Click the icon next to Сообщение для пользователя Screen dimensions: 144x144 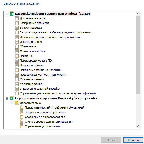22,117
